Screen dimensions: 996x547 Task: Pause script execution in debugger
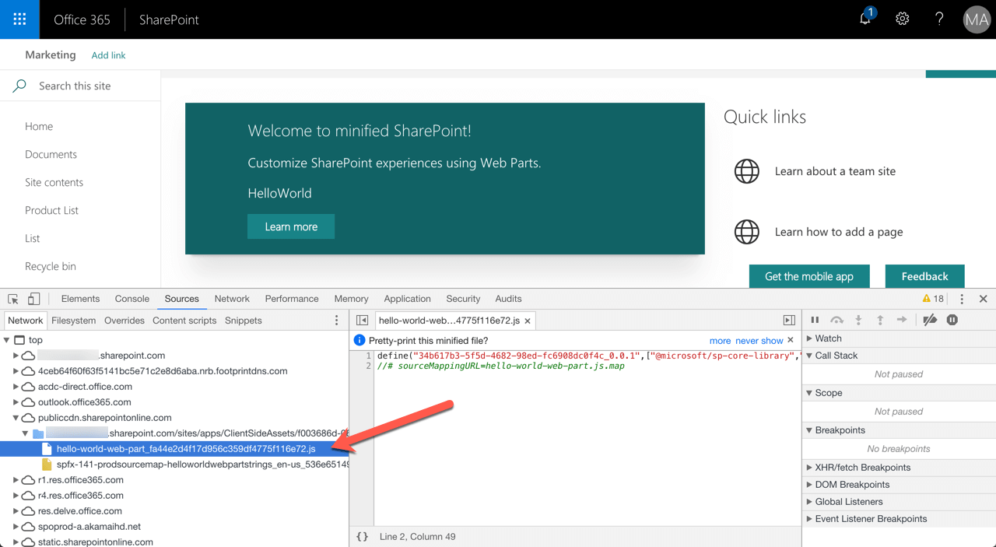pos(815,320)
